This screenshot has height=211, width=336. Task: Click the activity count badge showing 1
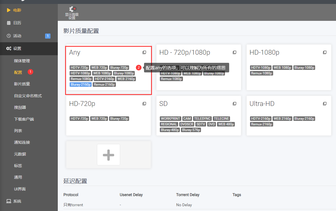[x=48, y=36]
